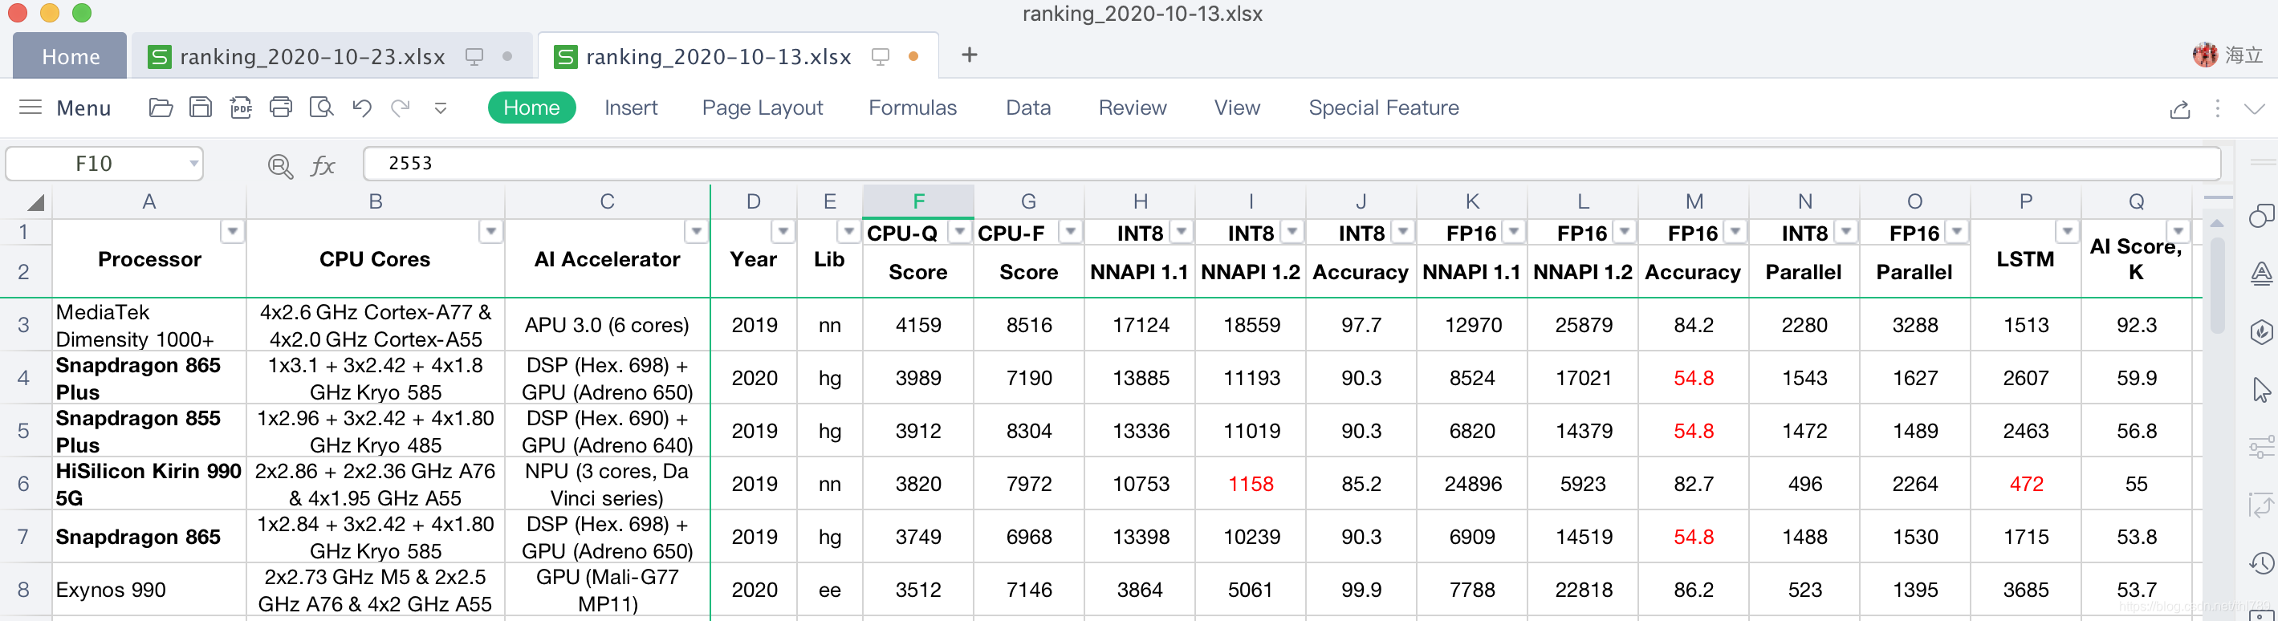Open the LSTM column filter dropdown
This screenshot has height=621, width=2278.
coord(2067,231)
